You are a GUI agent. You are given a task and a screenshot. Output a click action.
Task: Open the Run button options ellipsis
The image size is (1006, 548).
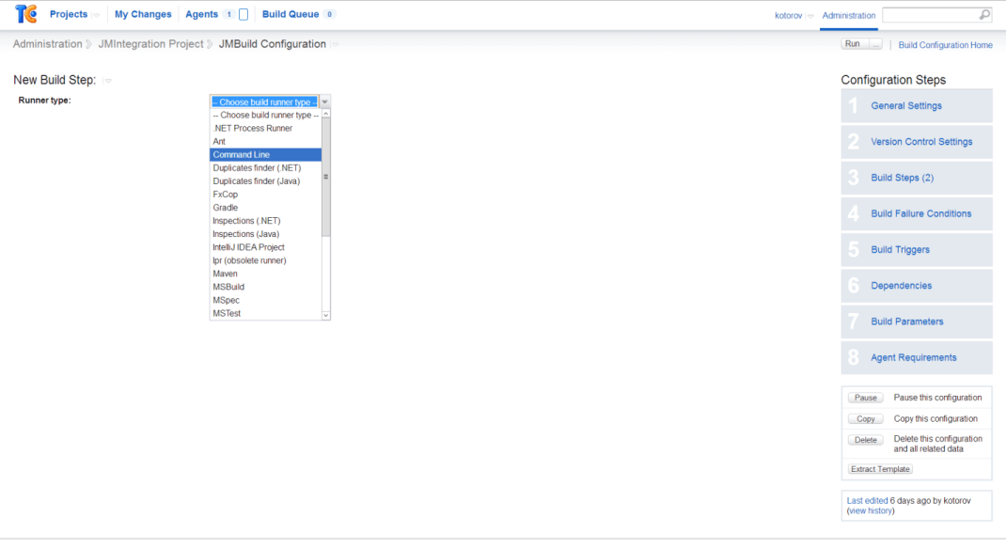[x=875, y=44]
